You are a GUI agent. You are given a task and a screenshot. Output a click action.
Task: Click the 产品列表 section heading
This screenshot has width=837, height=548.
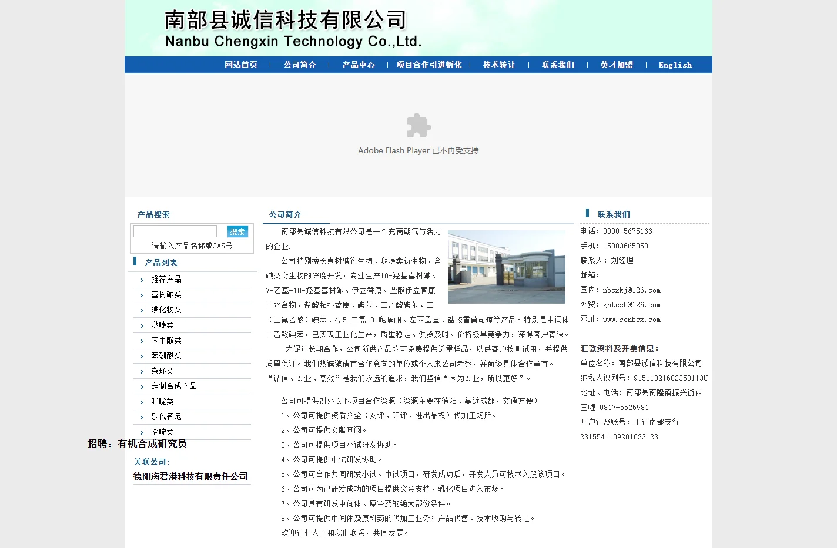point(161,263)
